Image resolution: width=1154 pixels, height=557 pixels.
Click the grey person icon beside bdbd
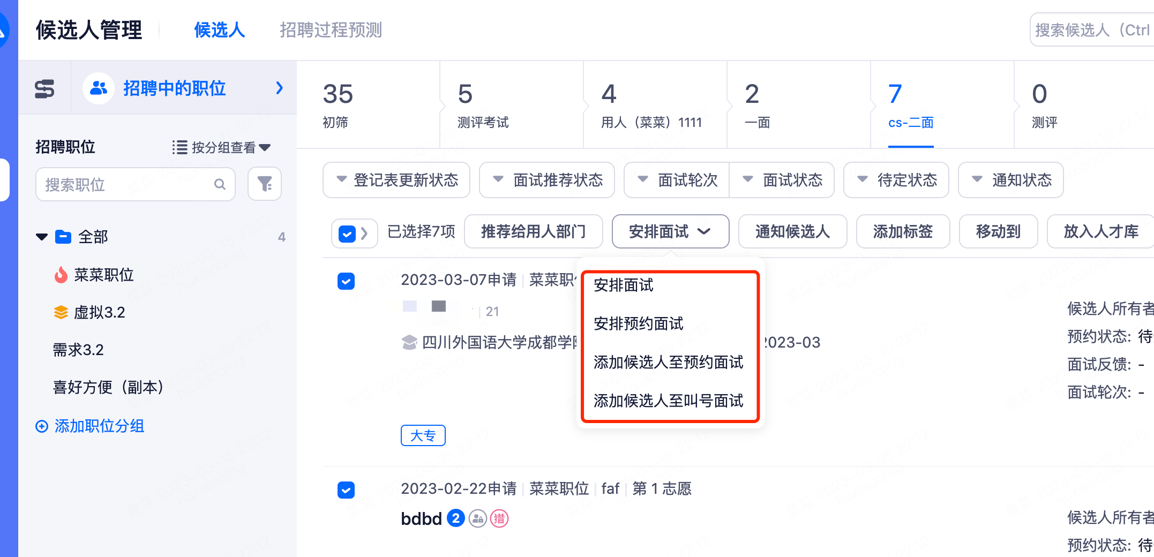tap(477, 518)
